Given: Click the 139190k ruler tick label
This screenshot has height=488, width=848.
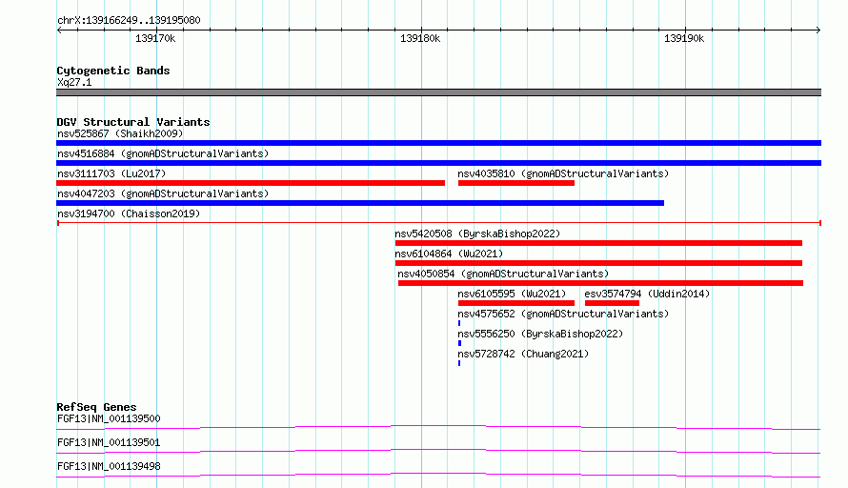Looking at the screenshot, I should pos(684,38).
